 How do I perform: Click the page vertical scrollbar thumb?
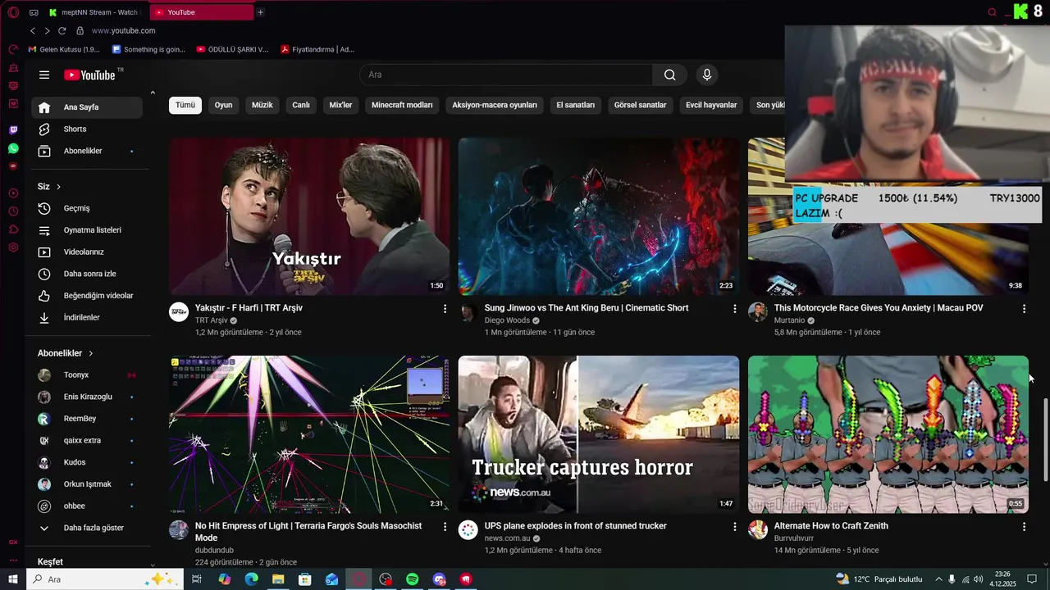pyautogui.click(x=1046, y=439)
